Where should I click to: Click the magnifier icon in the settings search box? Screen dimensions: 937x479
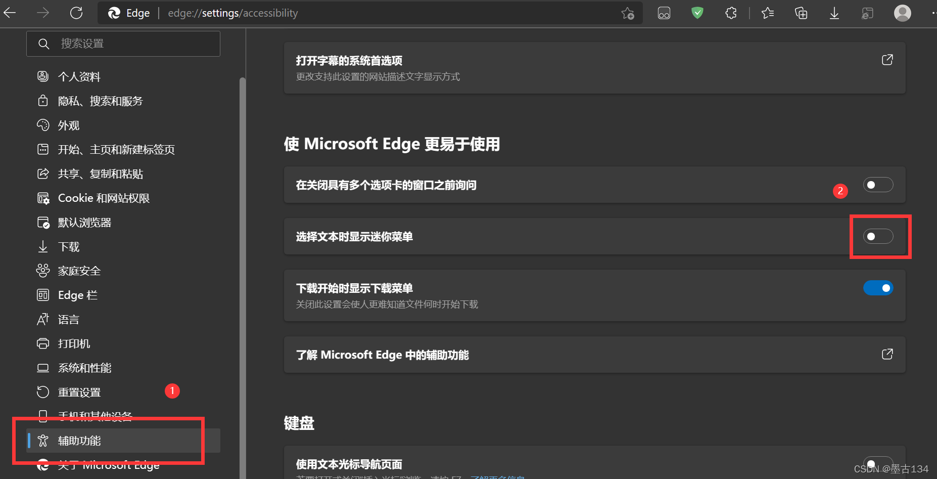pos(44,43)
